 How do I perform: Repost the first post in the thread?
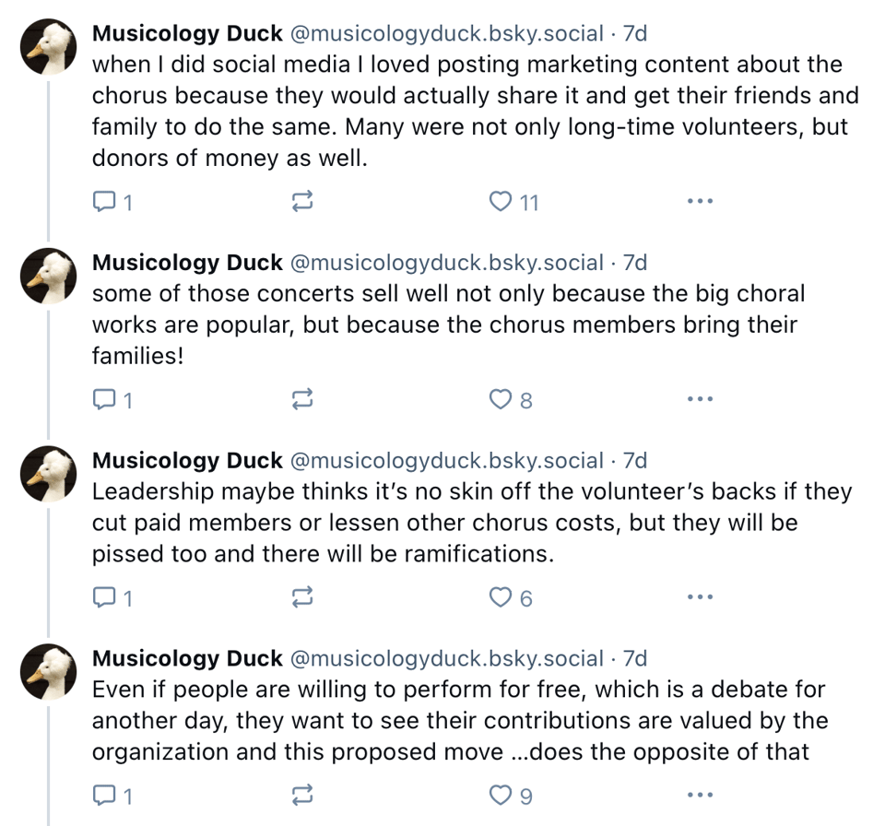click(302, 201)
